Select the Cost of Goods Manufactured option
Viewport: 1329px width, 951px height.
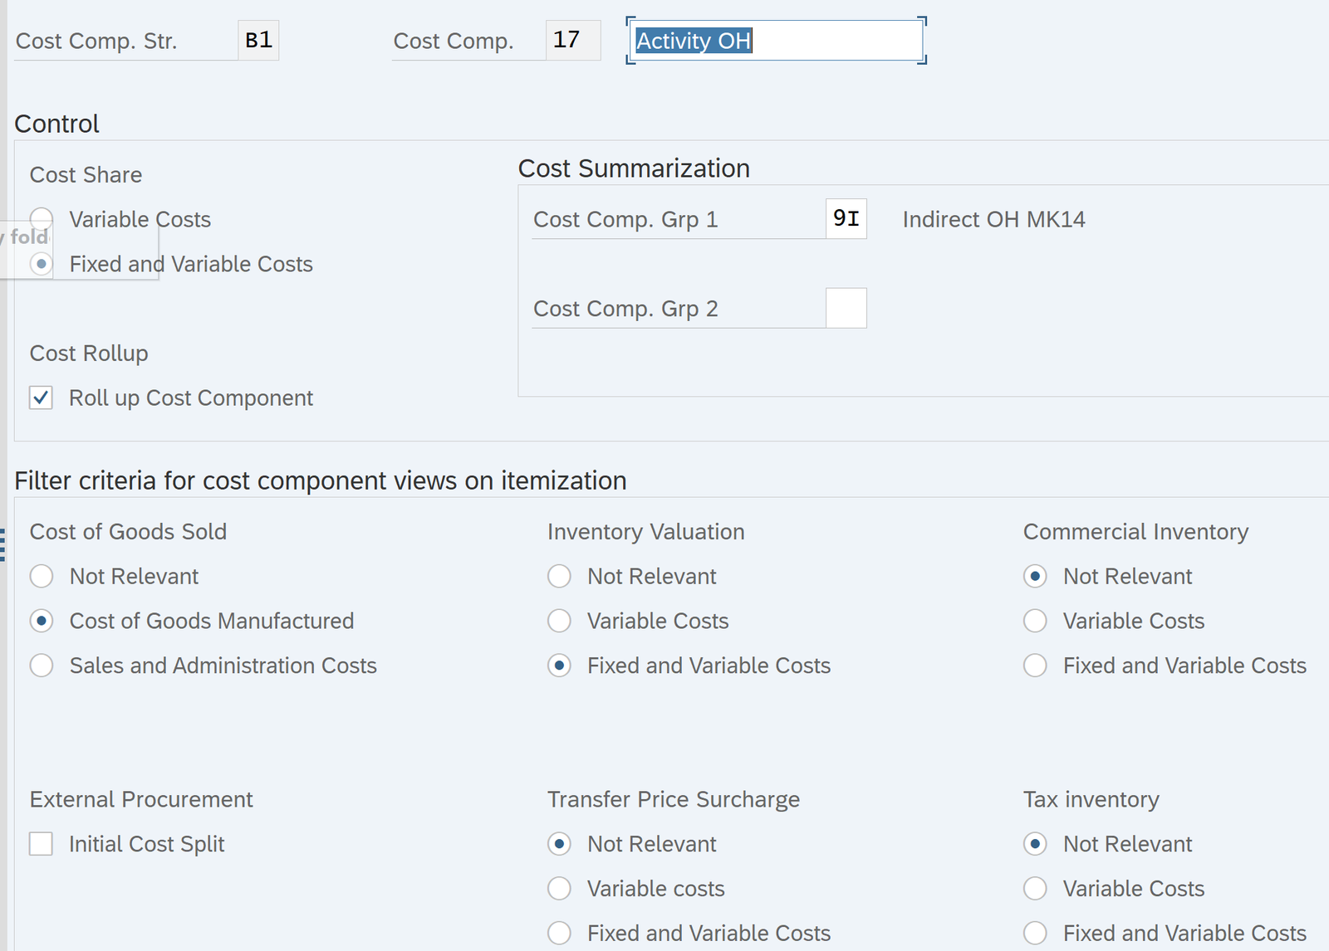[x=42, y=621]
